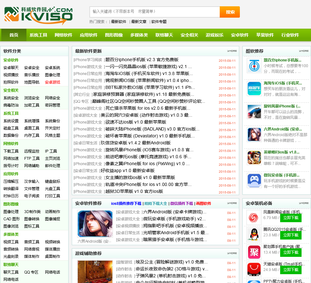
Task: Open the 命运长夜致命伪装2 game entry
Action: pyautogui.click(x=172, y=269)
